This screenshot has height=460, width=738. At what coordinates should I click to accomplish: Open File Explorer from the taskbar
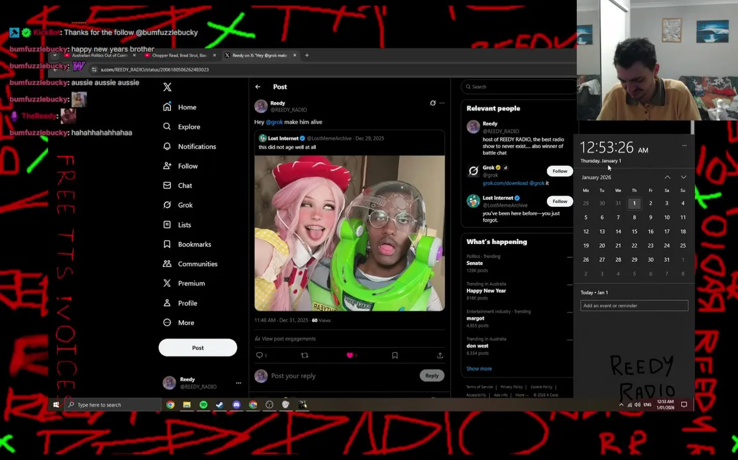point(187,404)
